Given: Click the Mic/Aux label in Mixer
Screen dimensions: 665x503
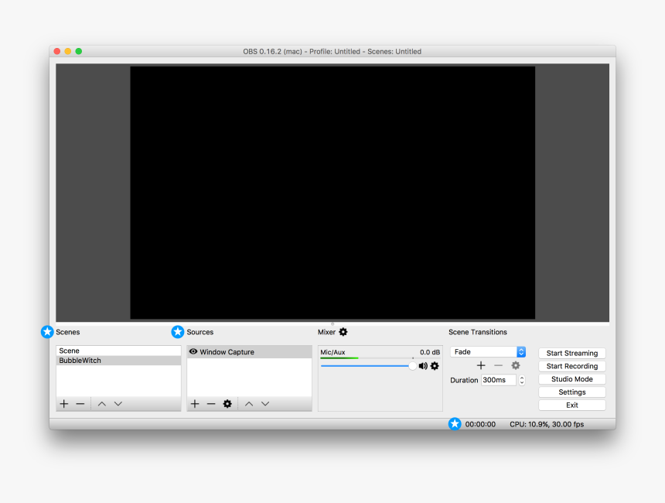Looking at the screenshot, I should coord(332,352).
